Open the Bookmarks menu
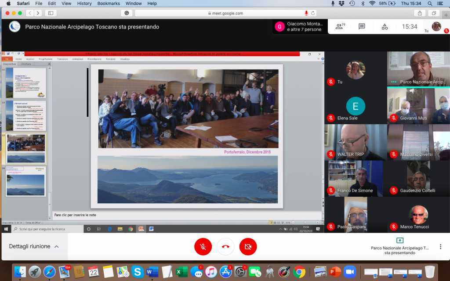 coord(108,4)
